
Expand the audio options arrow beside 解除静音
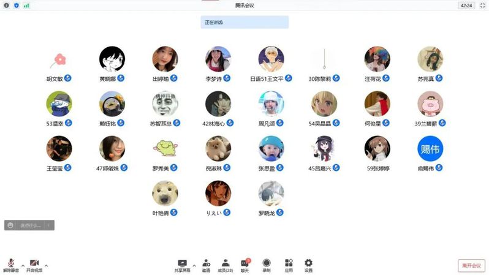click(23, 266)
